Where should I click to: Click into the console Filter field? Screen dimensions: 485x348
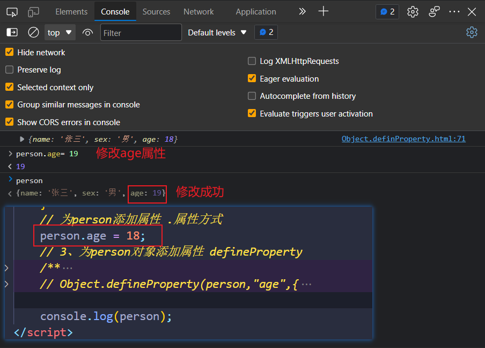[141, 33]
